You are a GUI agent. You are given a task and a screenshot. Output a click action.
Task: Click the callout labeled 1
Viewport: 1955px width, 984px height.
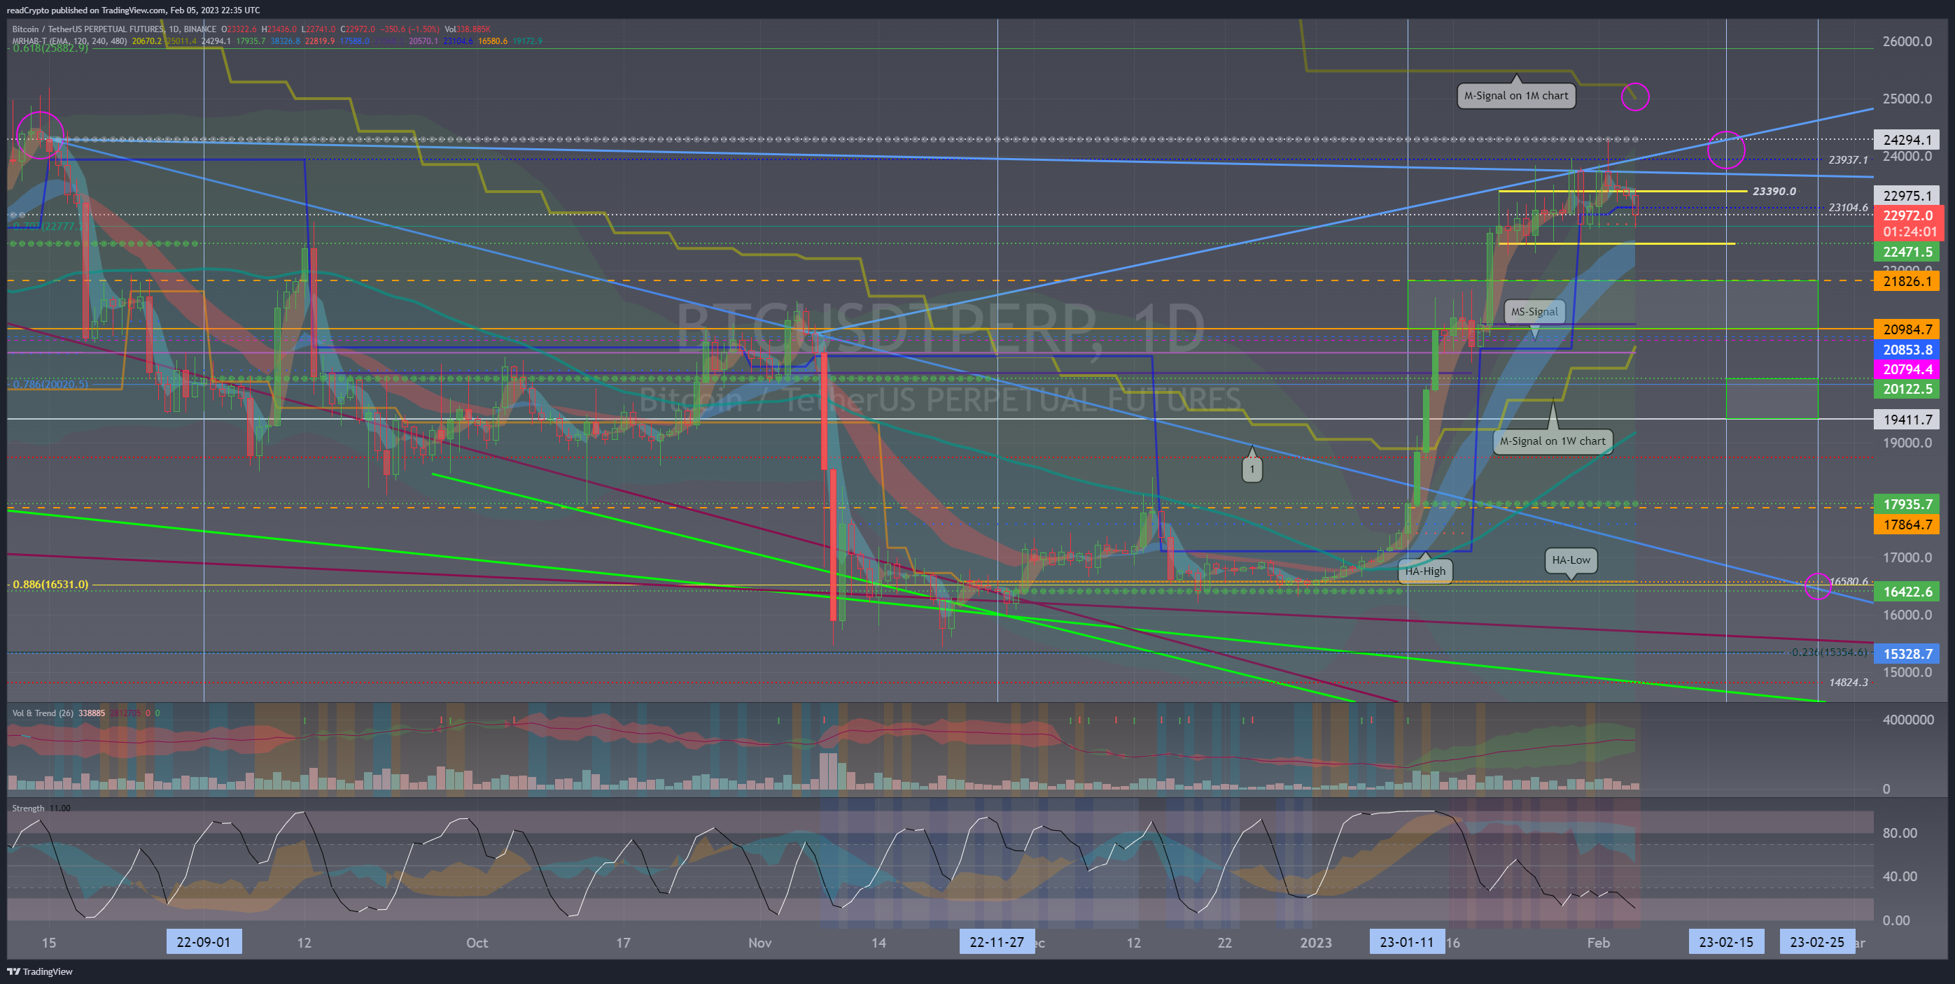1252,469
